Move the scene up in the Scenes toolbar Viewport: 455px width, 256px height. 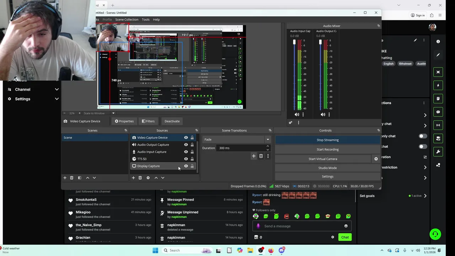click(87, 178)
